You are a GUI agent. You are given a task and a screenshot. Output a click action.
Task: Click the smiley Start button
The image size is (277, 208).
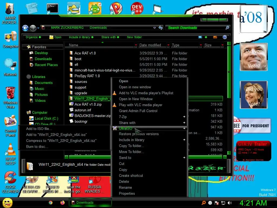[7, 203]
